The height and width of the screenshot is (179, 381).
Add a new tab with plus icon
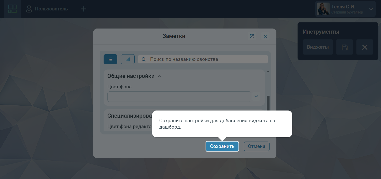pos(83,9)
